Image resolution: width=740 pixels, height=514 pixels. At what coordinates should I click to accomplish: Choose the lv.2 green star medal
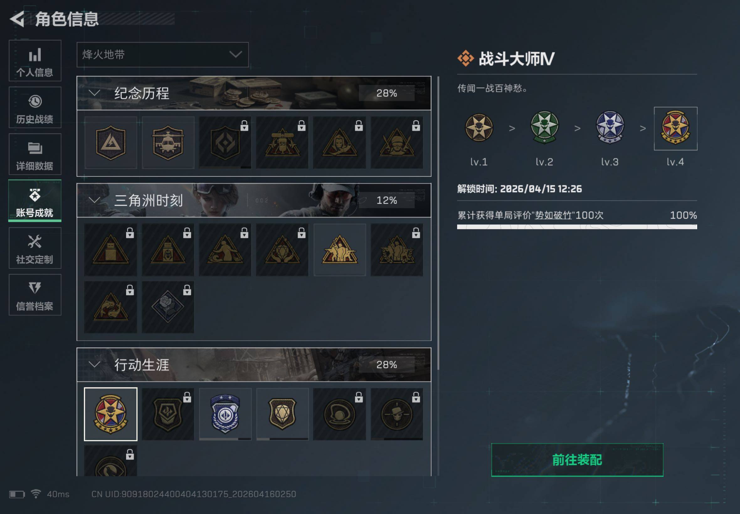tap(544, 128)
